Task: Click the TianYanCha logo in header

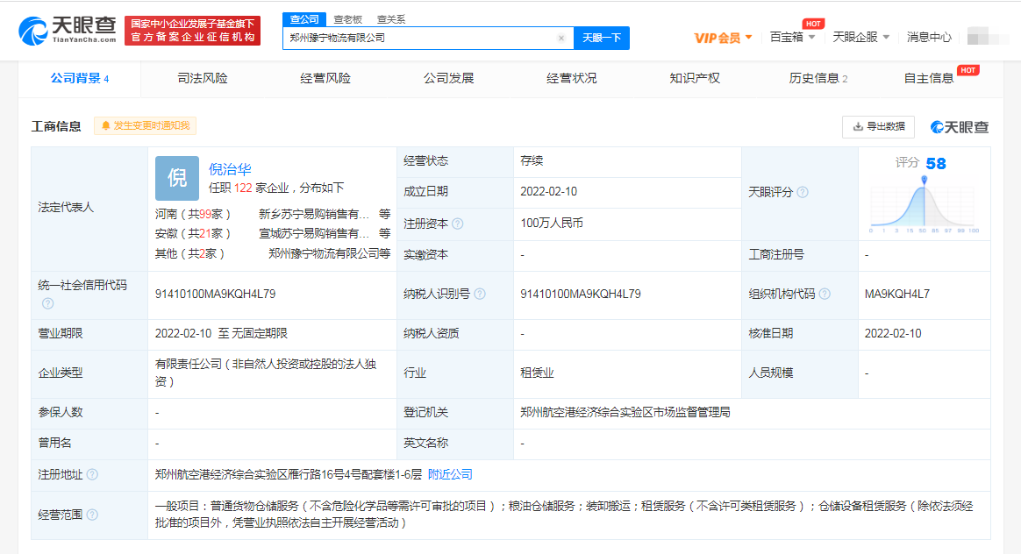Action: click(x=68, y=30)
